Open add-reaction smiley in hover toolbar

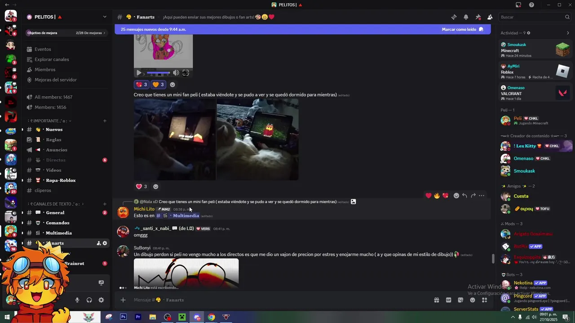click(x=456, y=196)
